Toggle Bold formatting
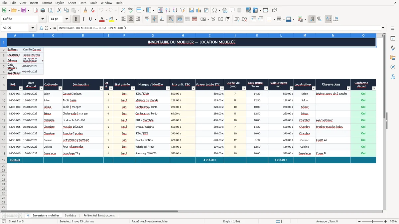This screenshot has width=399, height=224. click(76, 19)
